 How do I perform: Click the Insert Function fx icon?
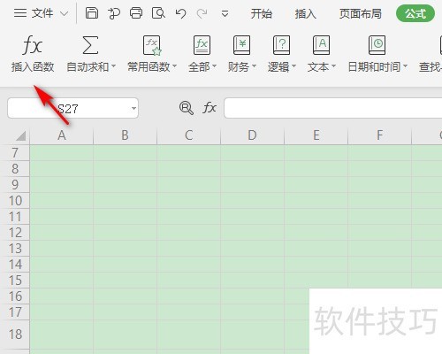pos(33,46)
